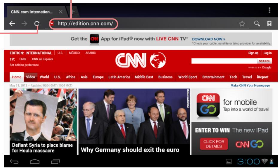
Task: Click the CNN GO mobile app icon
Action: 208,105
